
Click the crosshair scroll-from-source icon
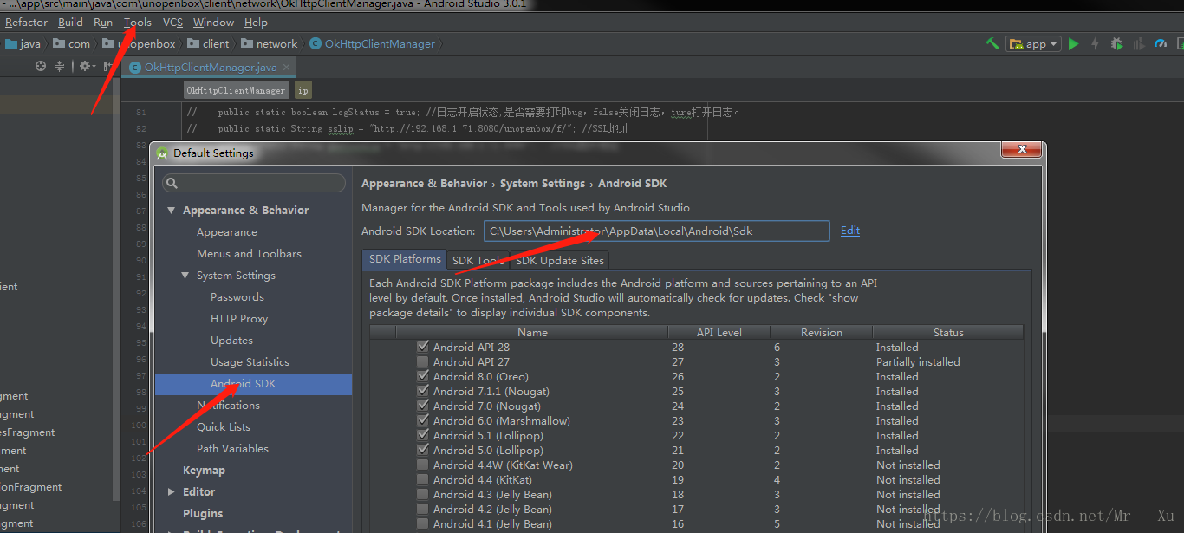point(40,66)
